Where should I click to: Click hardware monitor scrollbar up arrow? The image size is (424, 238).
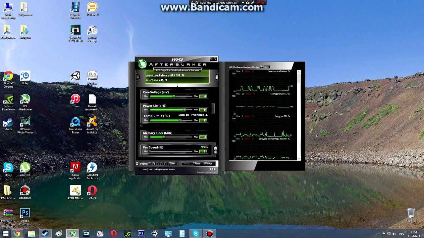[x=299, y=72]
